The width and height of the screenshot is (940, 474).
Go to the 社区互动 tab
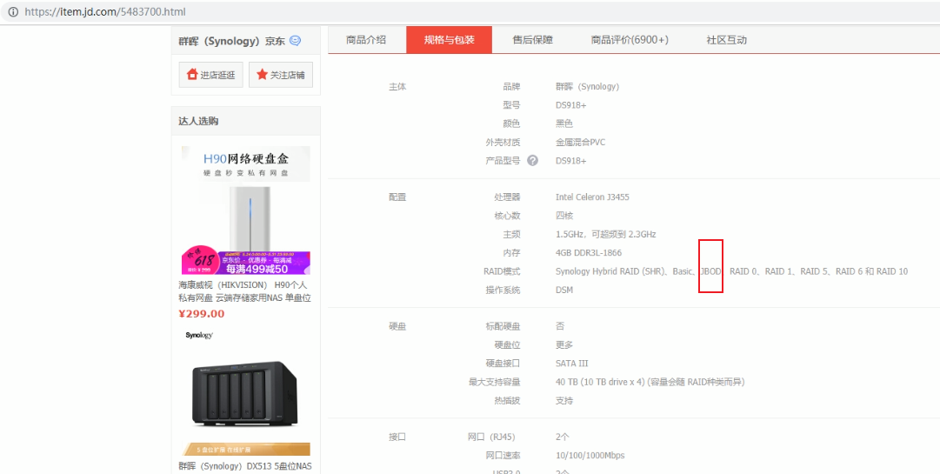click(x=726, y=40)
